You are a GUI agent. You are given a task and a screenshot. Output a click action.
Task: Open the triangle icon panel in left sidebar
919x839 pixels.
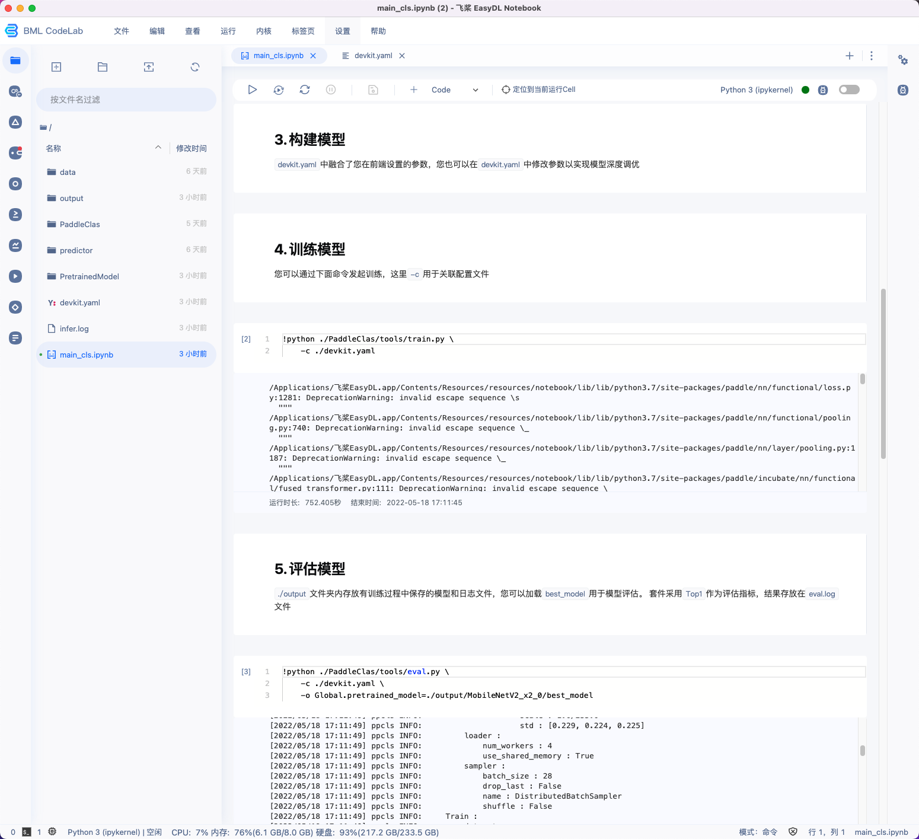pyautogui.click(x=15, y=122)
